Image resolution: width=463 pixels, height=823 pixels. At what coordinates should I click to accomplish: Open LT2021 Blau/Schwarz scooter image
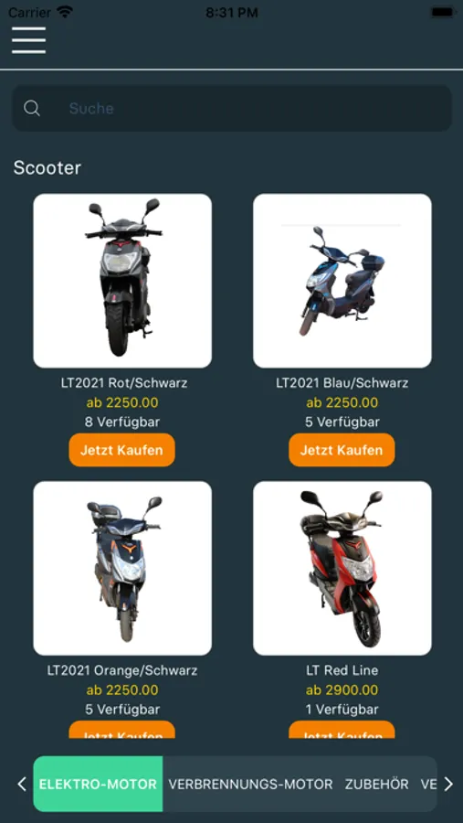tap(342, 281)
